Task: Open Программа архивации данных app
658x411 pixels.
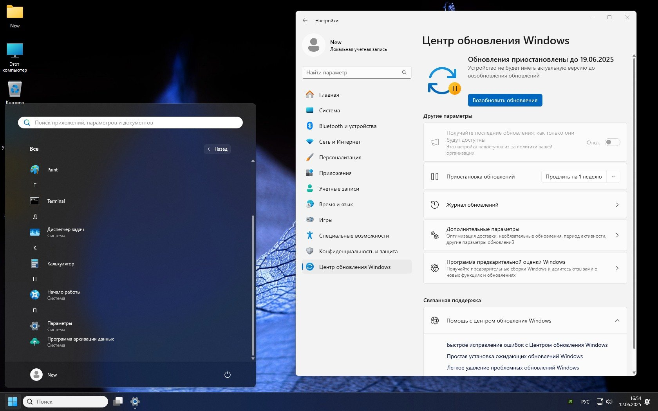Action: point(80,339)
